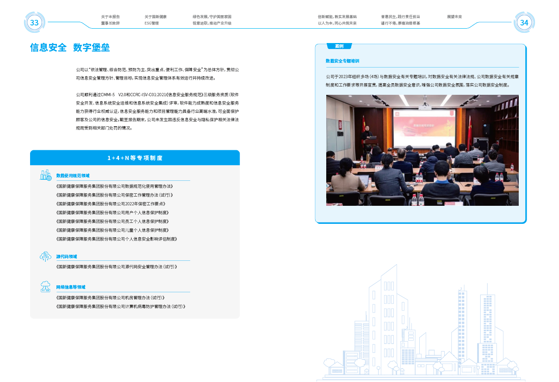
Task: Click the 1+4+N等专项制度 blue banner
Action: click(135, 158)
